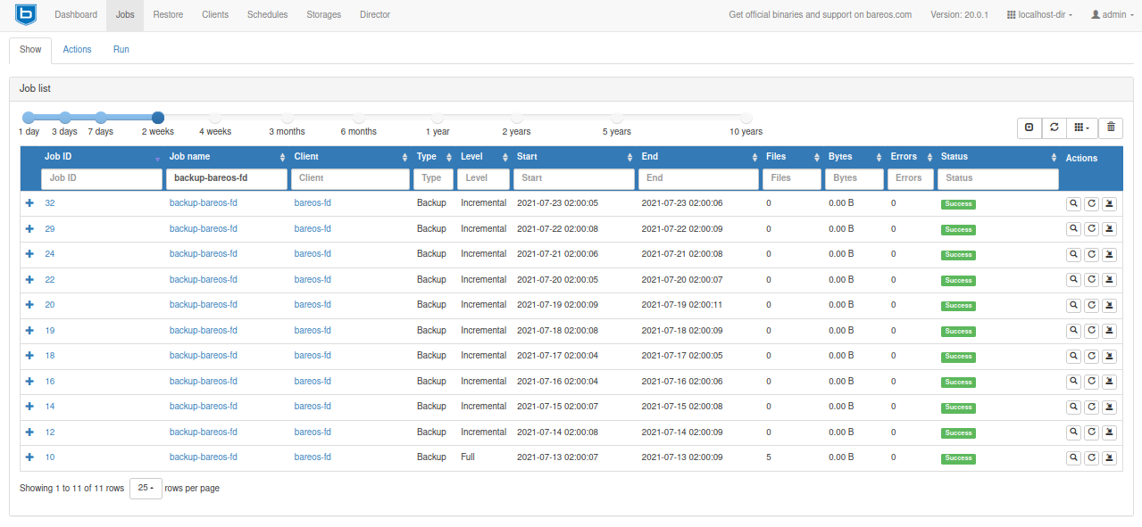Screen dimensions: 1142x527
Task: Expand the row for job 16
Action: click(x=29, y=381)
